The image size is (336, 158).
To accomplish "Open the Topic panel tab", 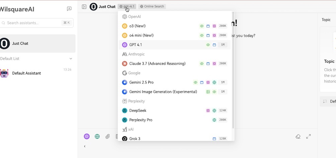I will [x=326, y=20].
